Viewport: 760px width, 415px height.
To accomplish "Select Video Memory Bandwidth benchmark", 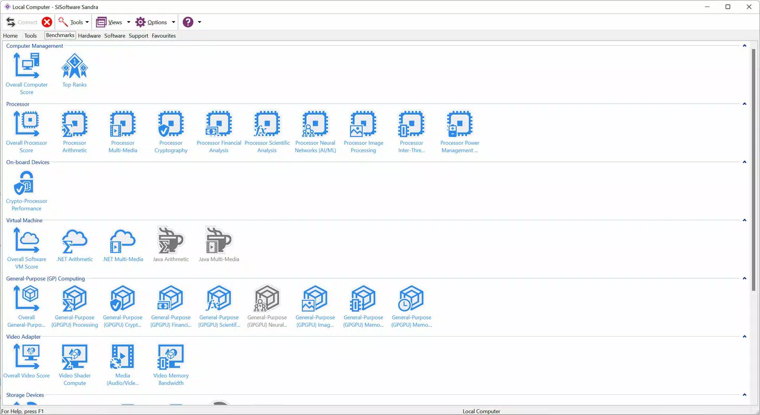I will 171,364.
